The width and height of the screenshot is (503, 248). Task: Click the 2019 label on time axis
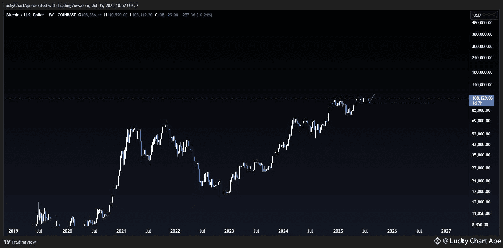(13, 231)
